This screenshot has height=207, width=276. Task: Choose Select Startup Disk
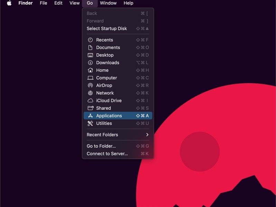click(118, 29)
